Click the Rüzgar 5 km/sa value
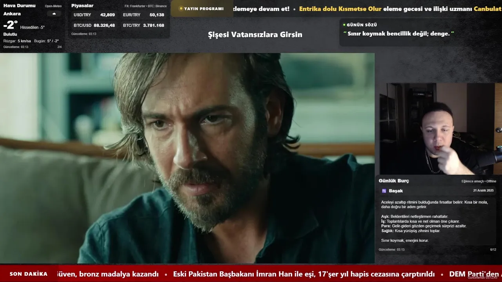The width and height of the screenshot is (502, 282). [17, 41]
